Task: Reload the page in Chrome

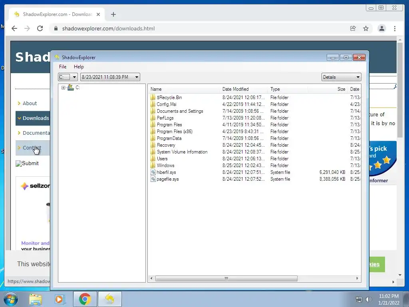Action: click(x=40, y=28)
